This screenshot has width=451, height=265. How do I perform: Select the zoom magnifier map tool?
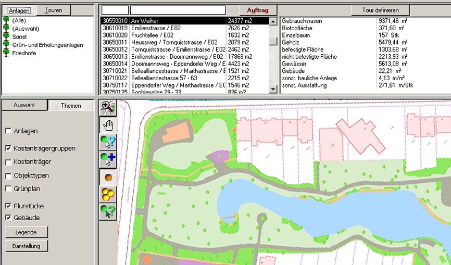[x=108, y=108]
